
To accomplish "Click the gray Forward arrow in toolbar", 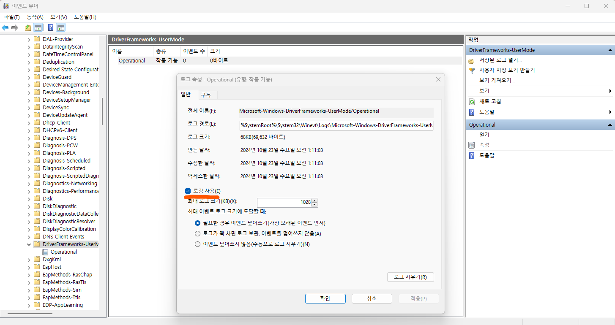I will click(15, 28).
